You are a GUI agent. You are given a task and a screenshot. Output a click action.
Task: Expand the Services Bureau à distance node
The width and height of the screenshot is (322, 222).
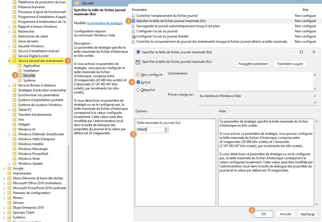(10, 85)
